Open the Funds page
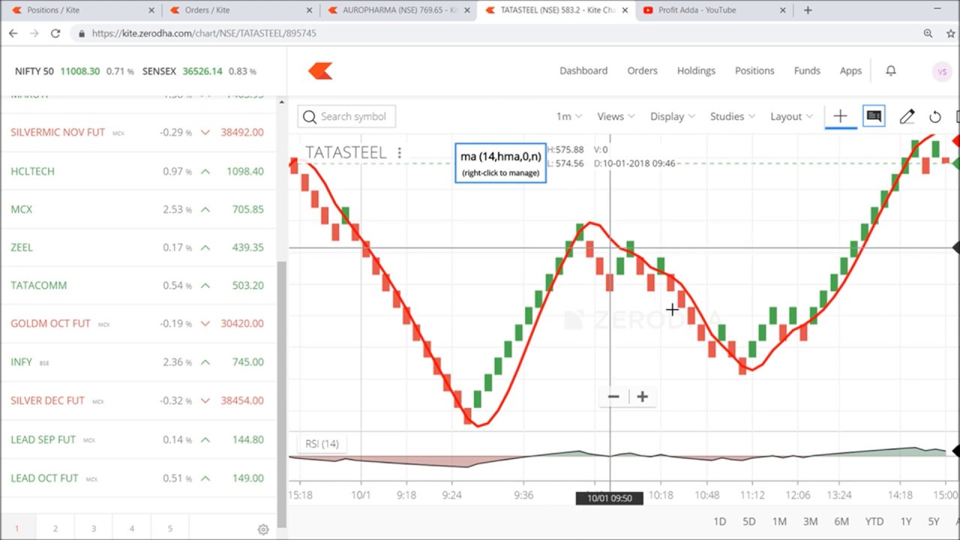960x540 pixels. tap(807, 70)
